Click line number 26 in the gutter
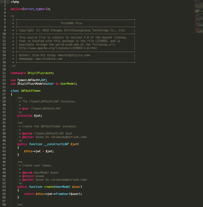The width and height of the screenshot is (203, 207). point(4,91)
